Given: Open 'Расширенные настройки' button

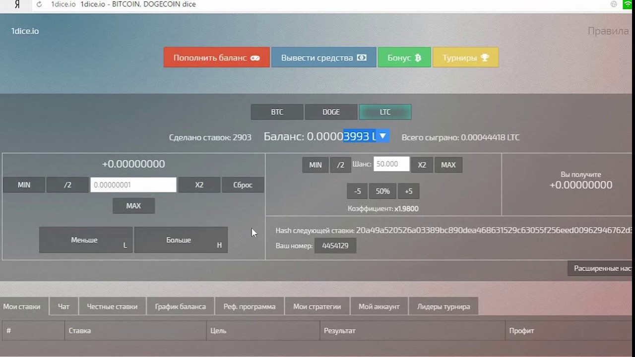Looking at the screenshot, I should click(600, 268).
